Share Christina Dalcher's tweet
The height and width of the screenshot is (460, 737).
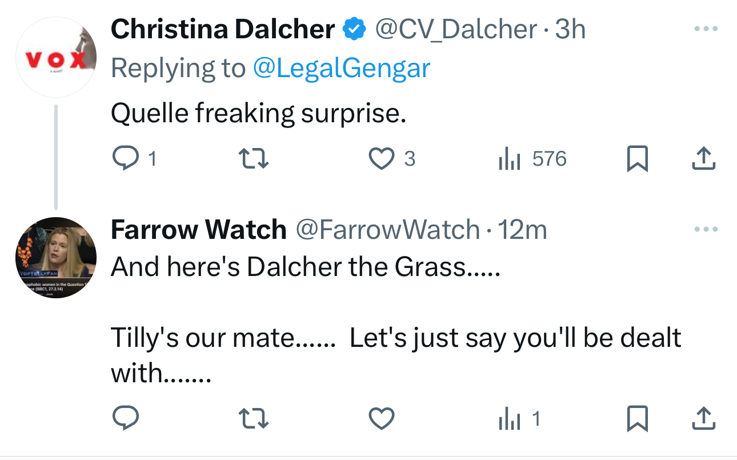(x=703, y=159)
